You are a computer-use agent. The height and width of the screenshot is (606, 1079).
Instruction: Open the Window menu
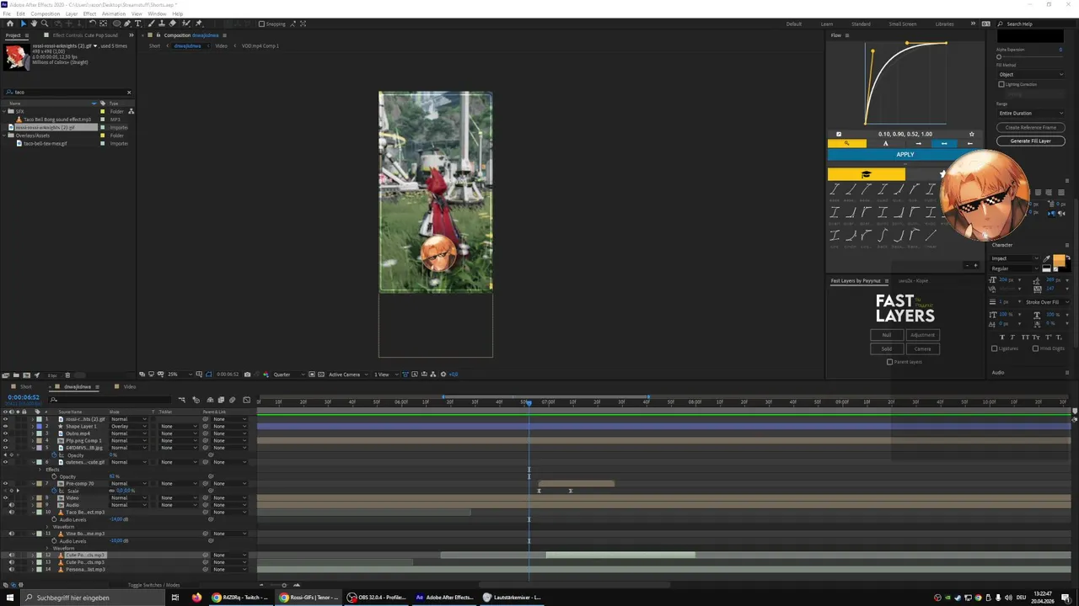click(157, 13)
